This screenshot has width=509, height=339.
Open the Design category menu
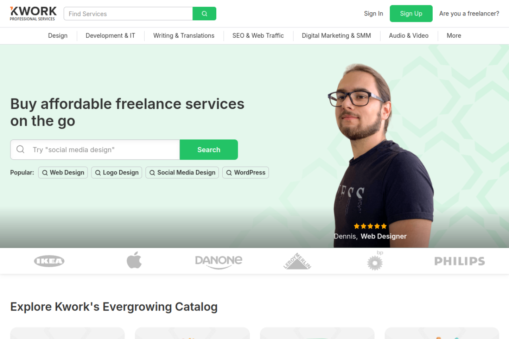58,36
